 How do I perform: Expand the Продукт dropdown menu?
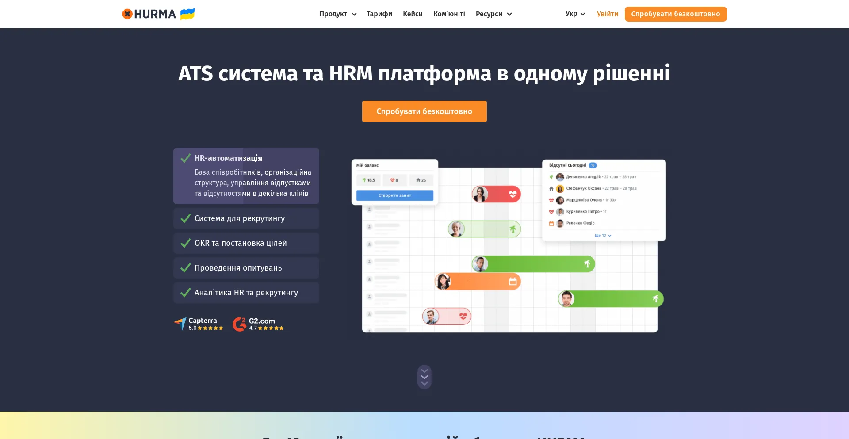338,14
